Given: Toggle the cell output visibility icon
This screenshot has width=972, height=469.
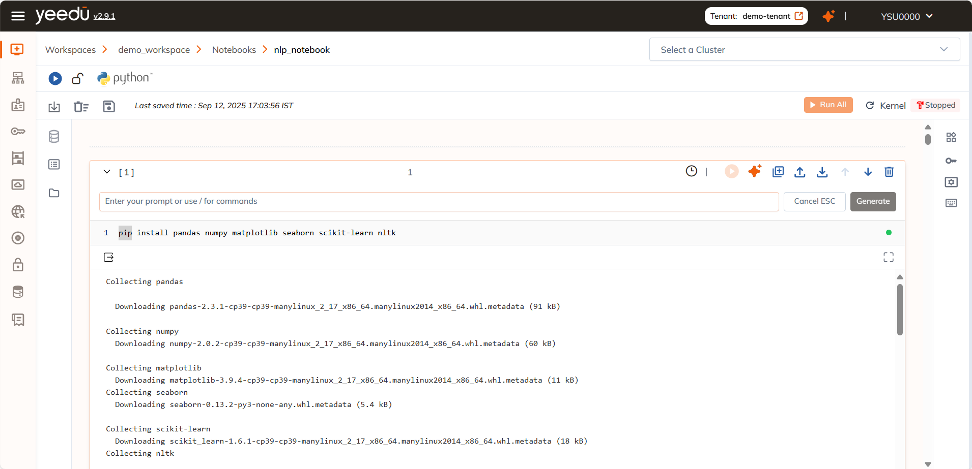Looking at the screenshot, I should [x=108, y=257].
